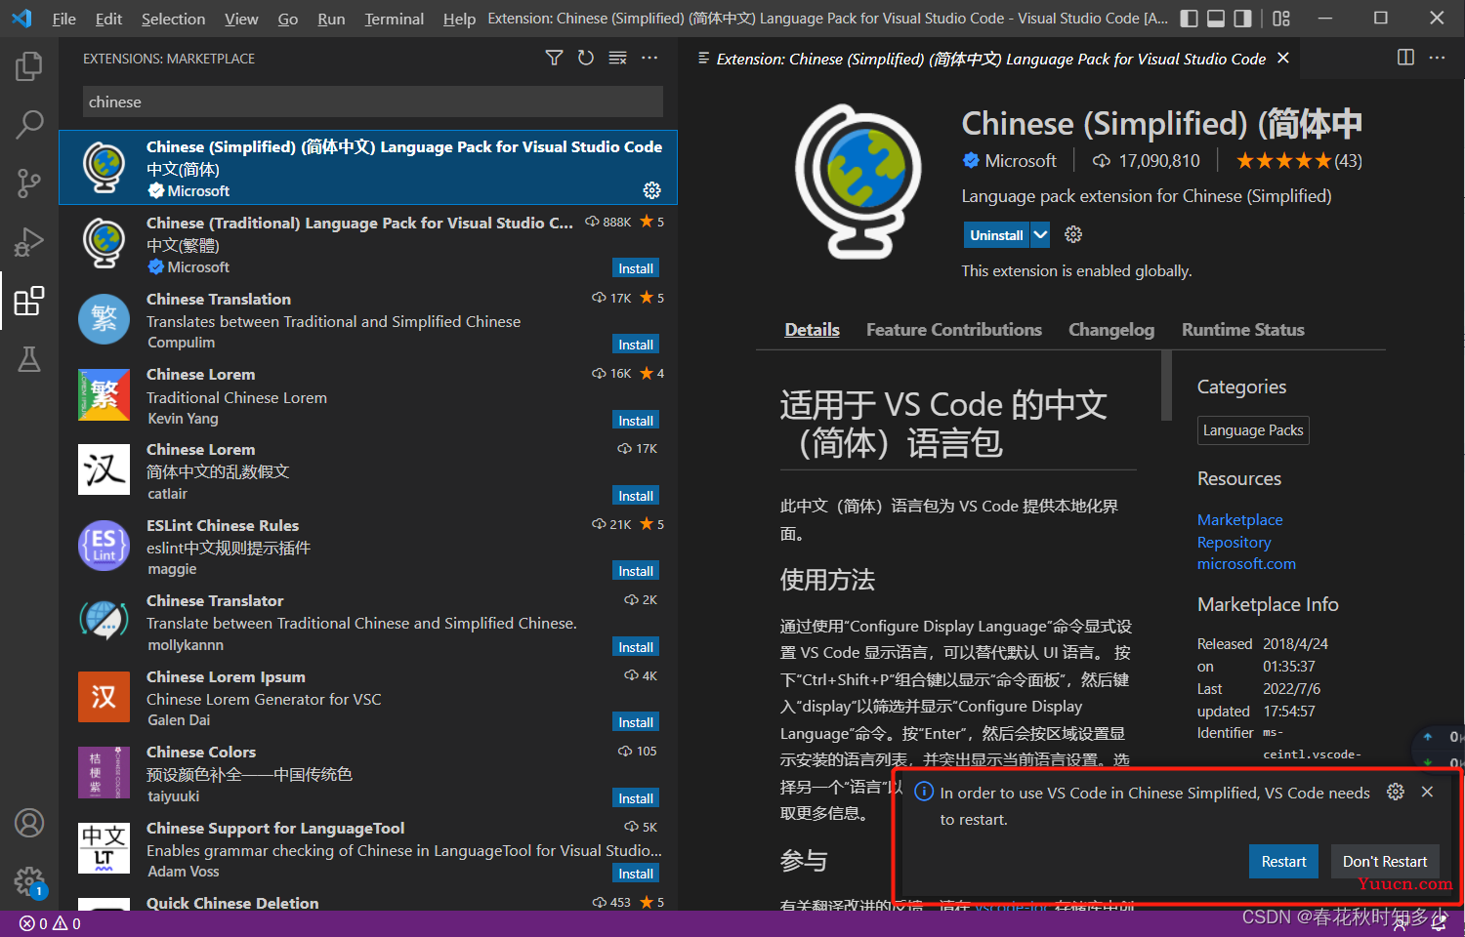The image size is (1465, 937).
Task: Open extension settings gear beside Uninstall
Action: pos(1073,234)
